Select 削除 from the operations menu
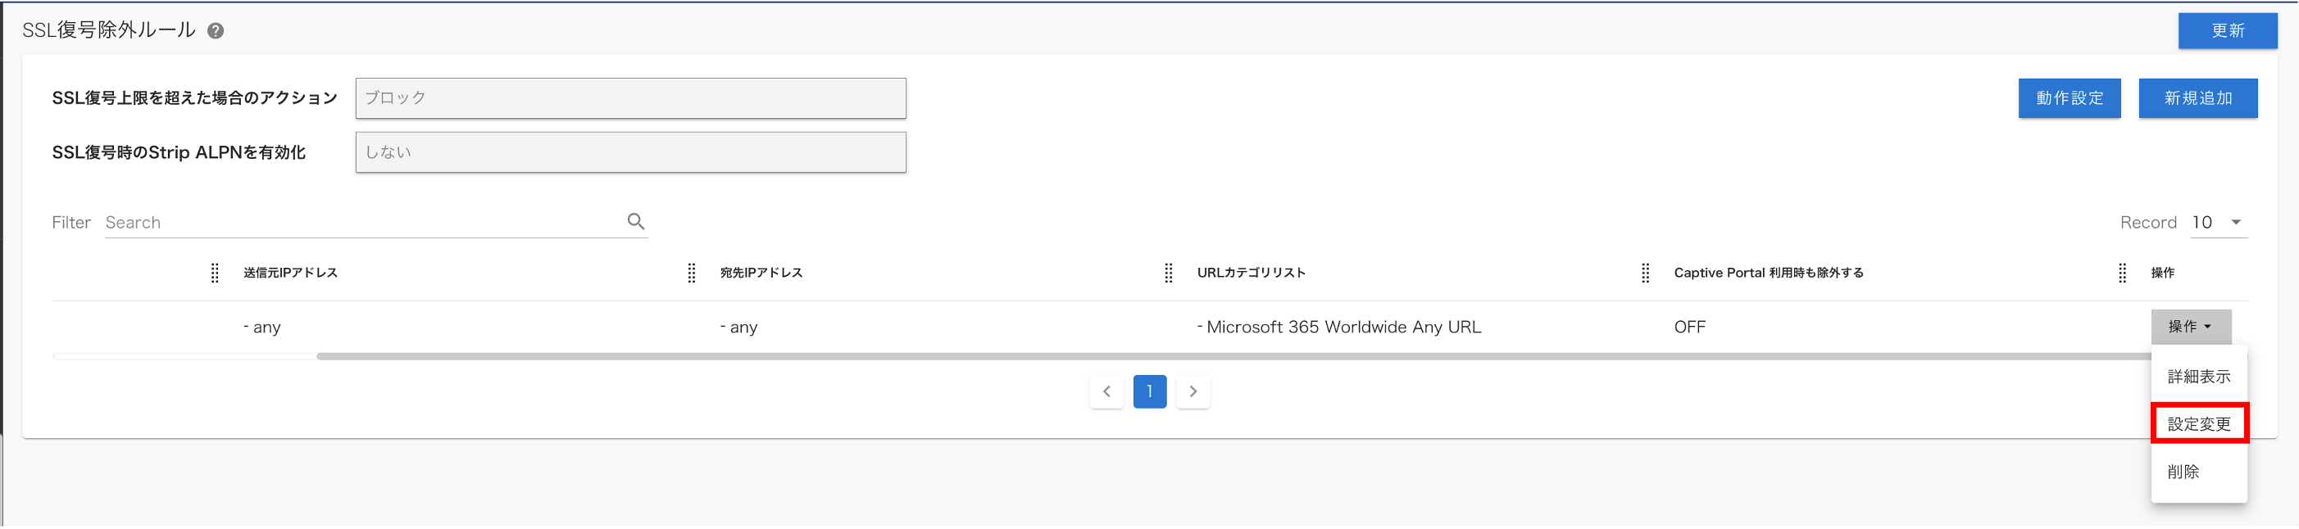The width and height of the screenshot is (2299, 529). (x=2183, y=472)
